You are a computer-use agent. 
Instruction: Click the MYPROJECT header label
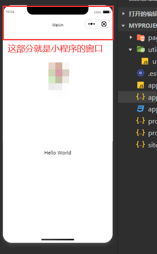tap(143, 26)
